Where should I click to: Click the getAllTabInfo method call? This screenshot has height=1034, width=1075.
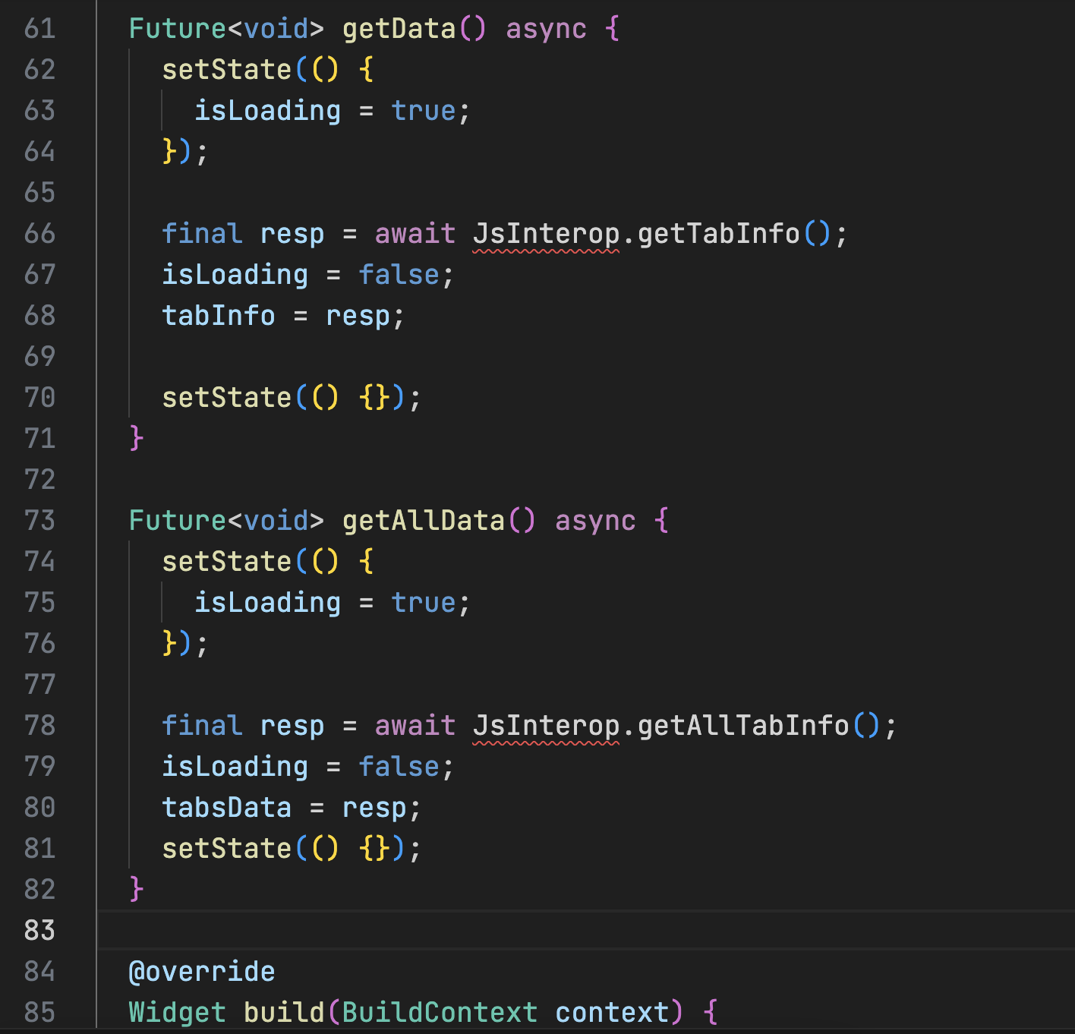742,726
